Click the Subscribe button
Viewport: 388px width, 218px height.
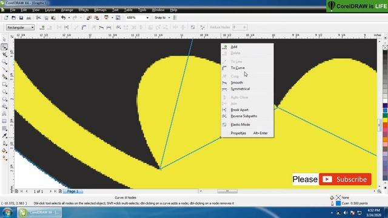click(x=345, y=179)
